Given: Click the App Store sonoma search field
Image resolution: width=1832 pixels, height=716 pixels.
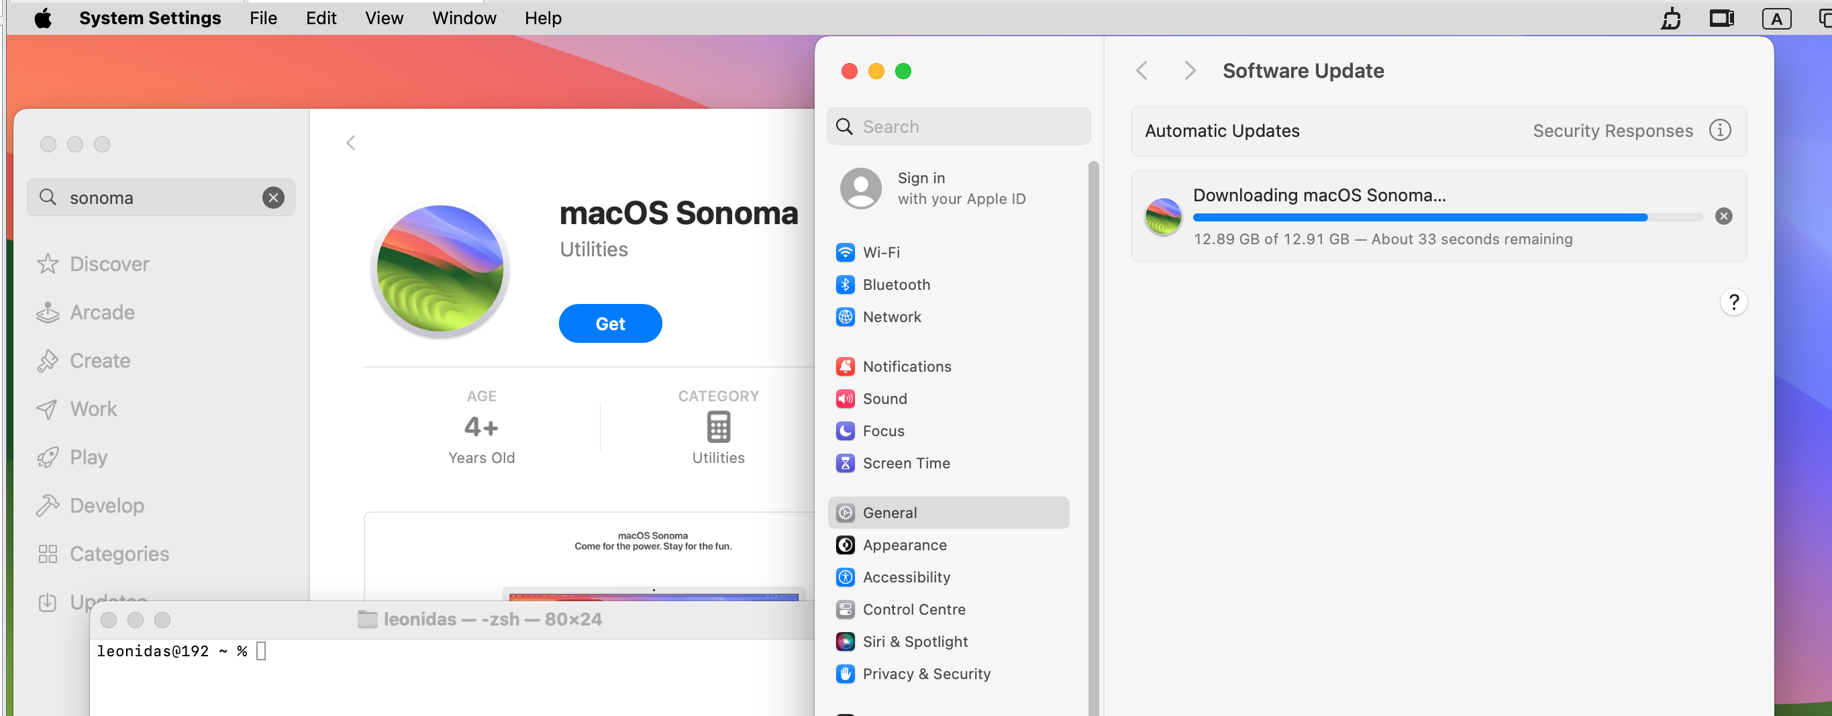Looking at the screenshot, I should pos(161,198).
